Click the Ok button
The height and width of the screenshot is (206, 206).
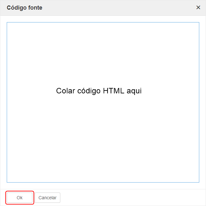click(20, 198)
